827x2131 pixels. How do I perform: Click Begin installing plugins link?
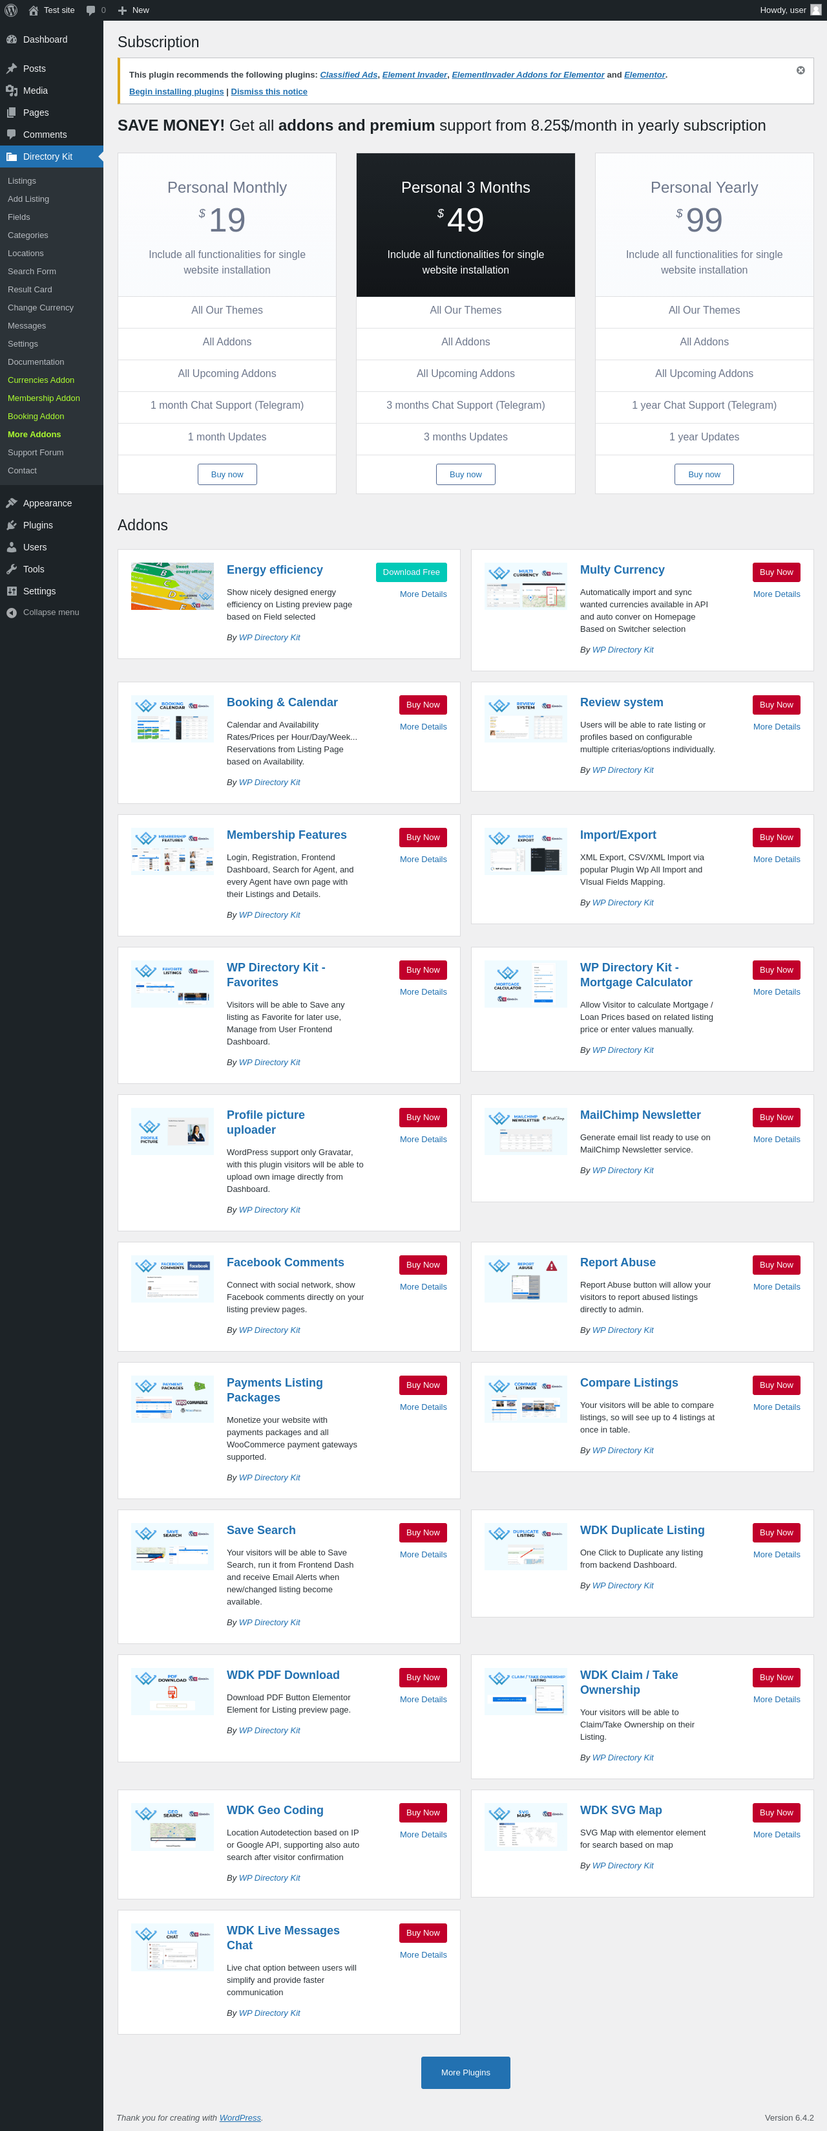tap(176, 92)
